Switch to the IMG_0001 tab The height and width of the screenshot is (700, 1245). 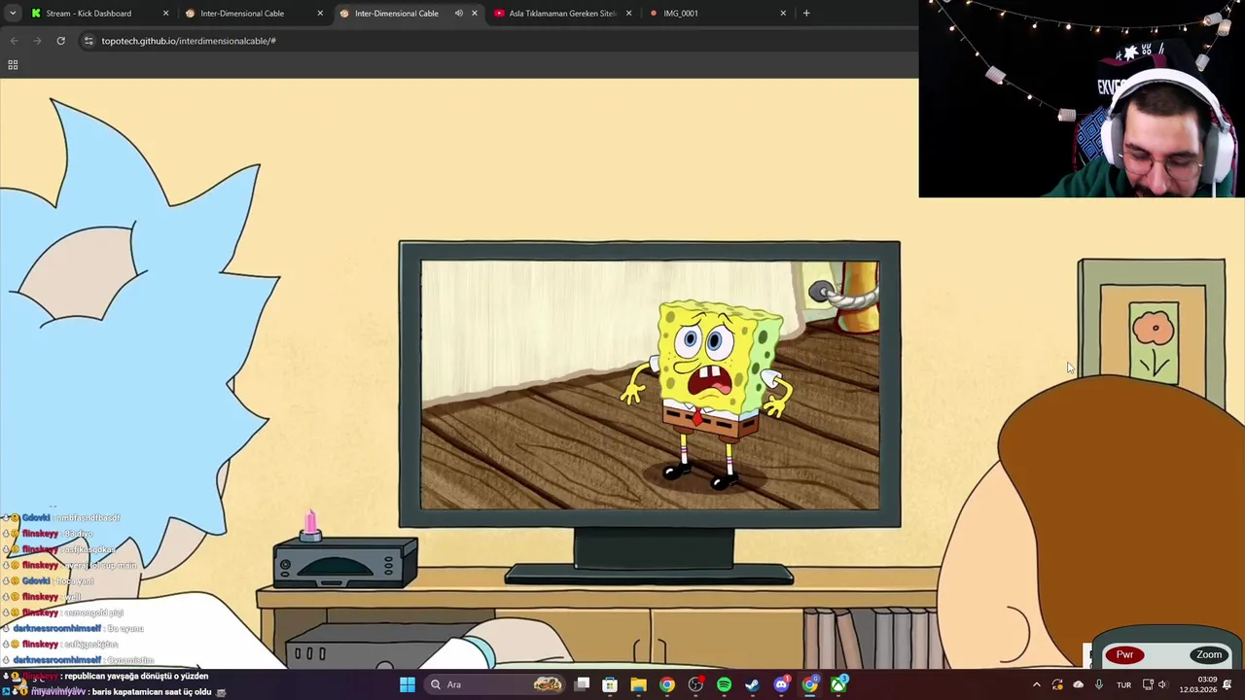(x=717, y=13)
